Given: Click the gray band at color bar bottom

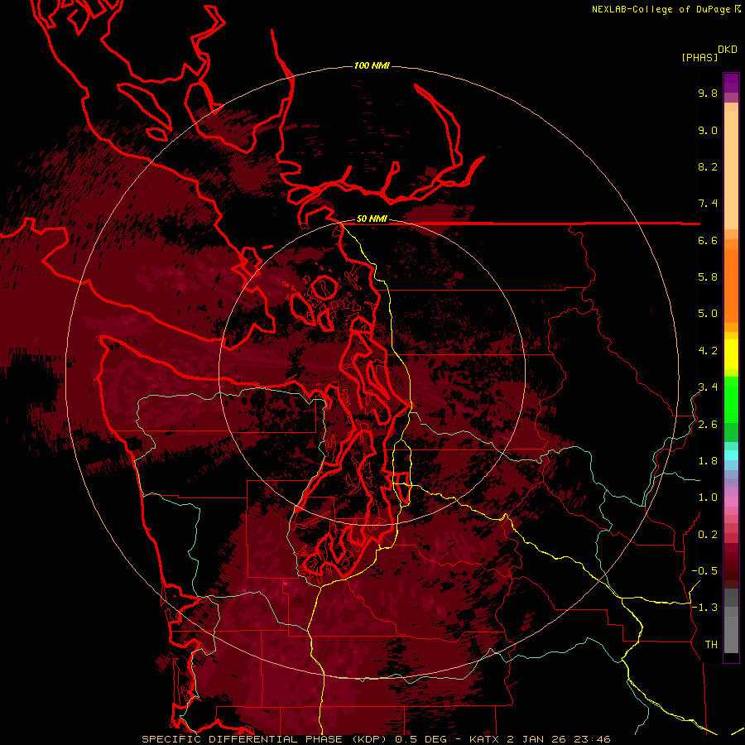Looking at the screenshot, I should (731, 622).
